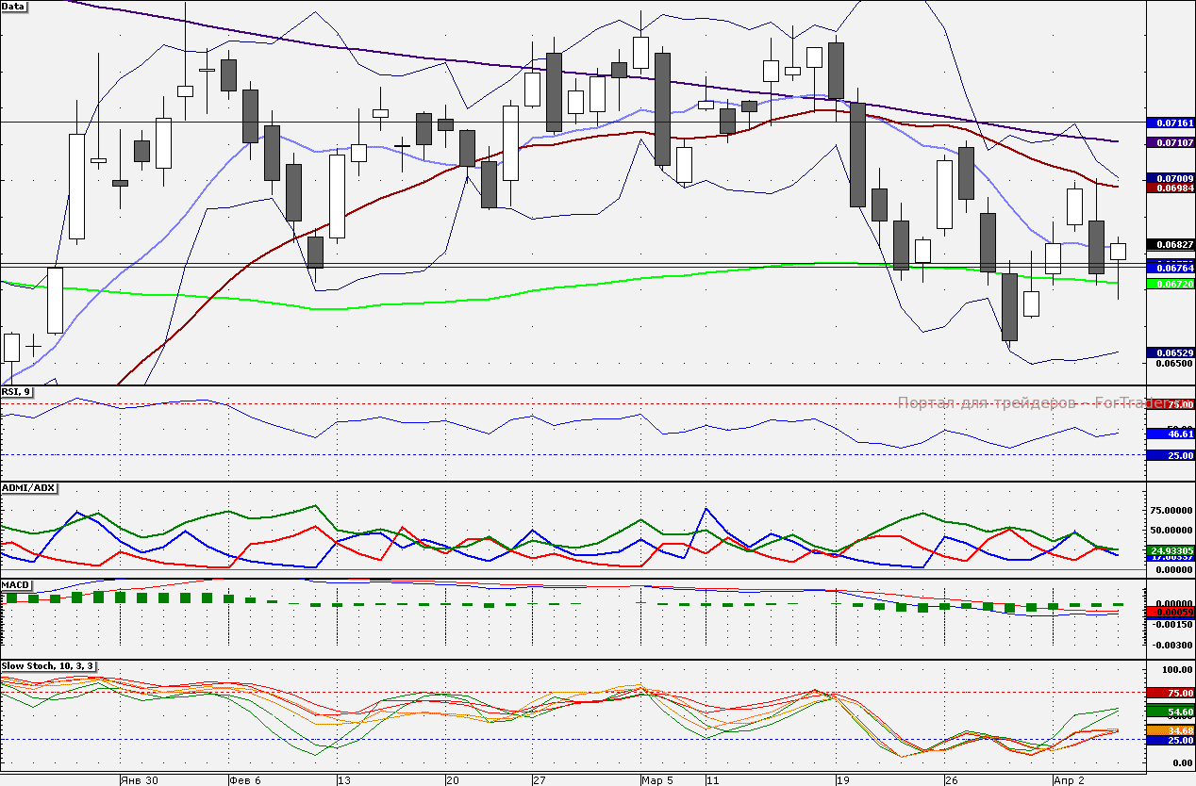Click the Мар 5 date marker

(x=656, y=780)
